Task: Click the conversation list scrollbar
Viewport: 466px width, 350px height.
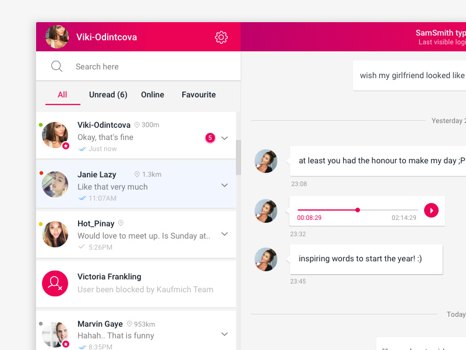Action: 238,157
